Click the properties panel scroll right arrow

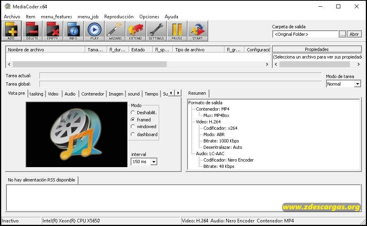(358, 64)
